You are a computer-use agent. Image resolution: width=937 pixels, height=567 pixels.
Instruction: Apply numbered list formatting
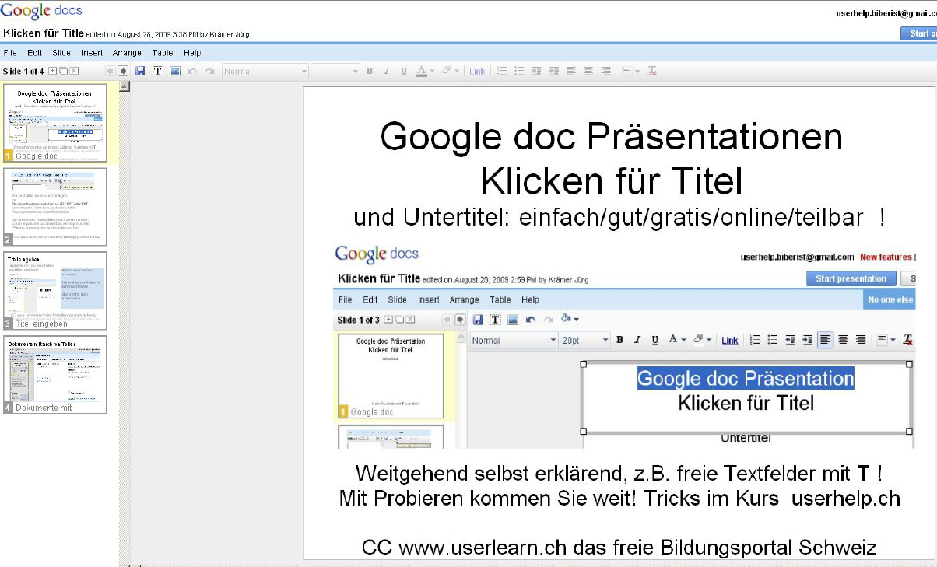(503, 71)
